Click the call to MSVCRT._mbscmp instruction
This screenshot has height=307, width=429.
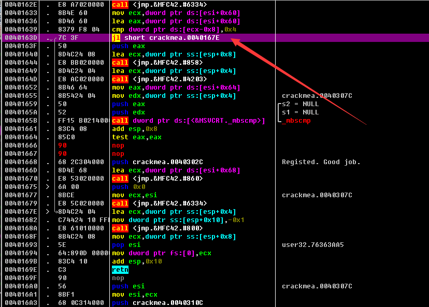189,121
